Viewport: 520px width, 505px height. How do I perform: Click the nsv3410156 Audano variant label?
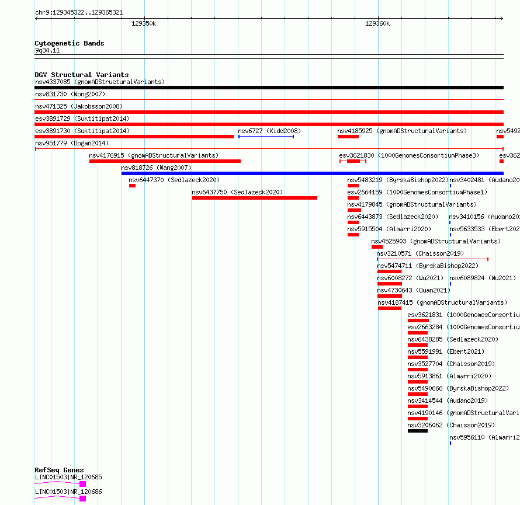[484, 217]
